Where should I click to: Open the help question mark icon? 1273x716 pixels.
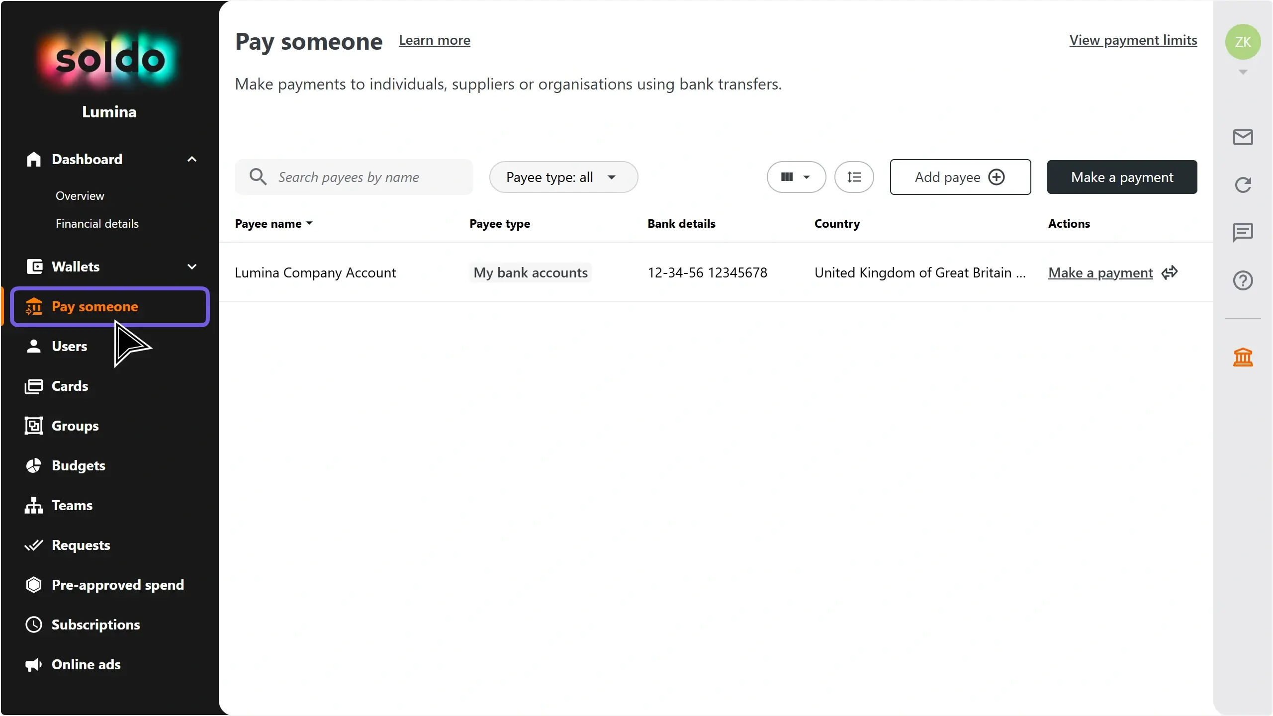click(x=1243, y=280)
